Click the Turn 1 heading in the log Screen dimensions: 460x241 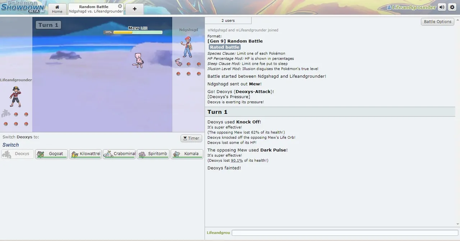tap(217, 112)
